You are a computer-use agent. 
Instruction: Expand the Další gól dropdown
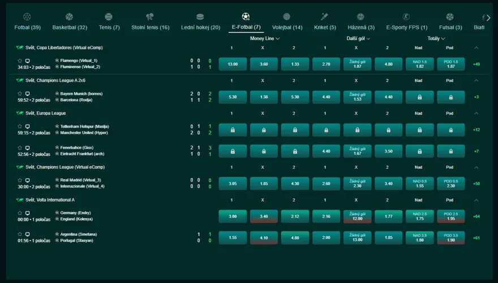(x=358, y=38)
